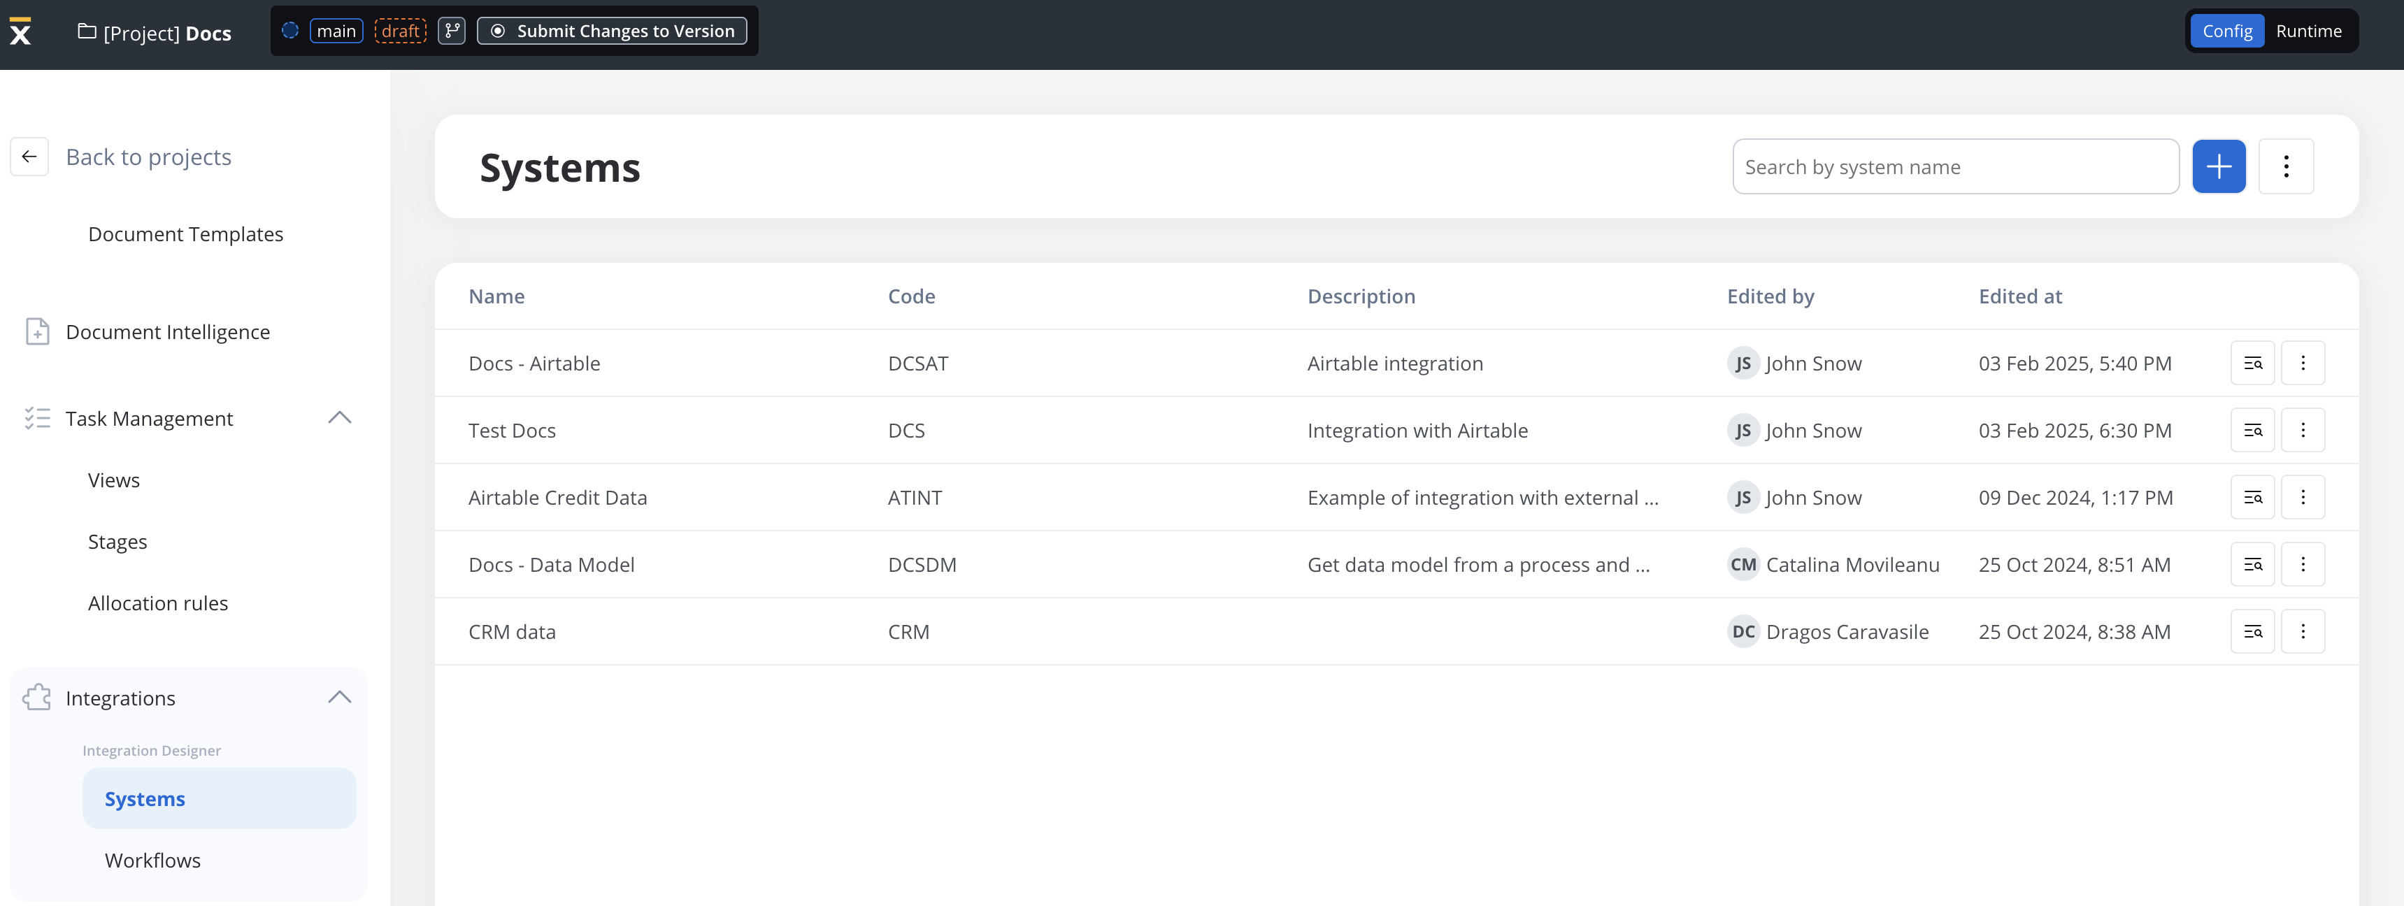Click the DCSDM code cell
Viewport: 2404px width, 906px height.
pos(922,566)
